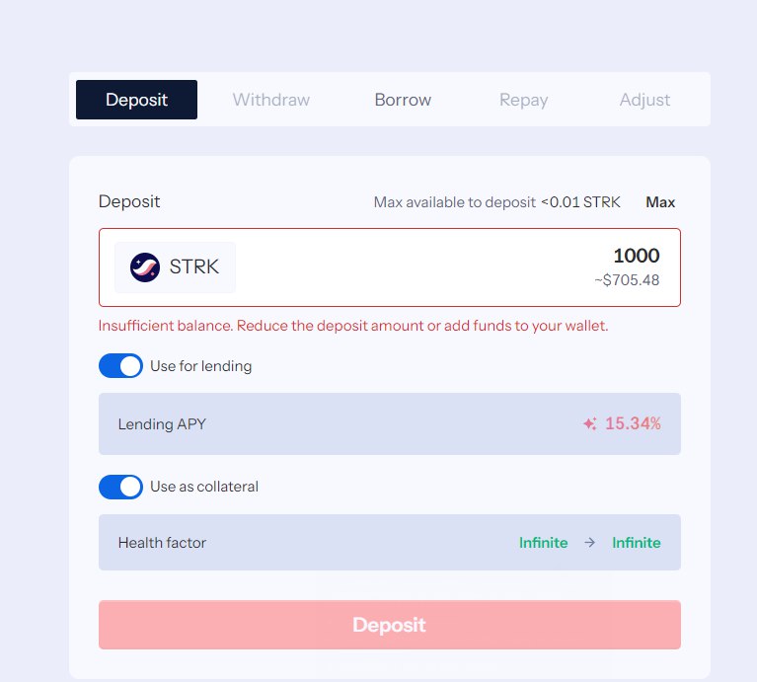Select the active Deposit tab
The image size is (757, 682).
tap(136, 100)
